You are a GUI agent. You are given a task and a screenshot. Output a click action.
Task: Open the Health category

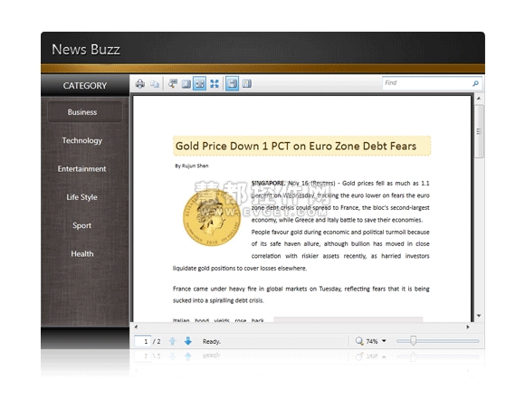coord(82,253)
